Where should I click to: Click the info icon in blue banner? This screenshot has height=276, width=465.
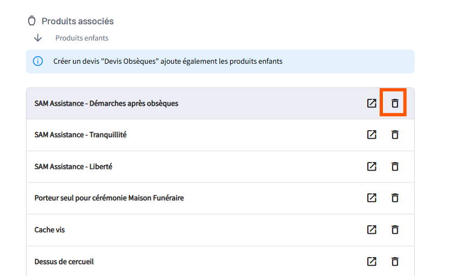[38, 61]
